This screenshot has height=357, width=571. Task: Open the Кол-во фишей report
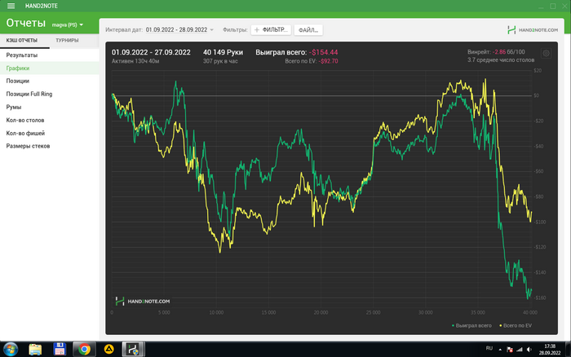pyautogui.click(x=49, y=133)
